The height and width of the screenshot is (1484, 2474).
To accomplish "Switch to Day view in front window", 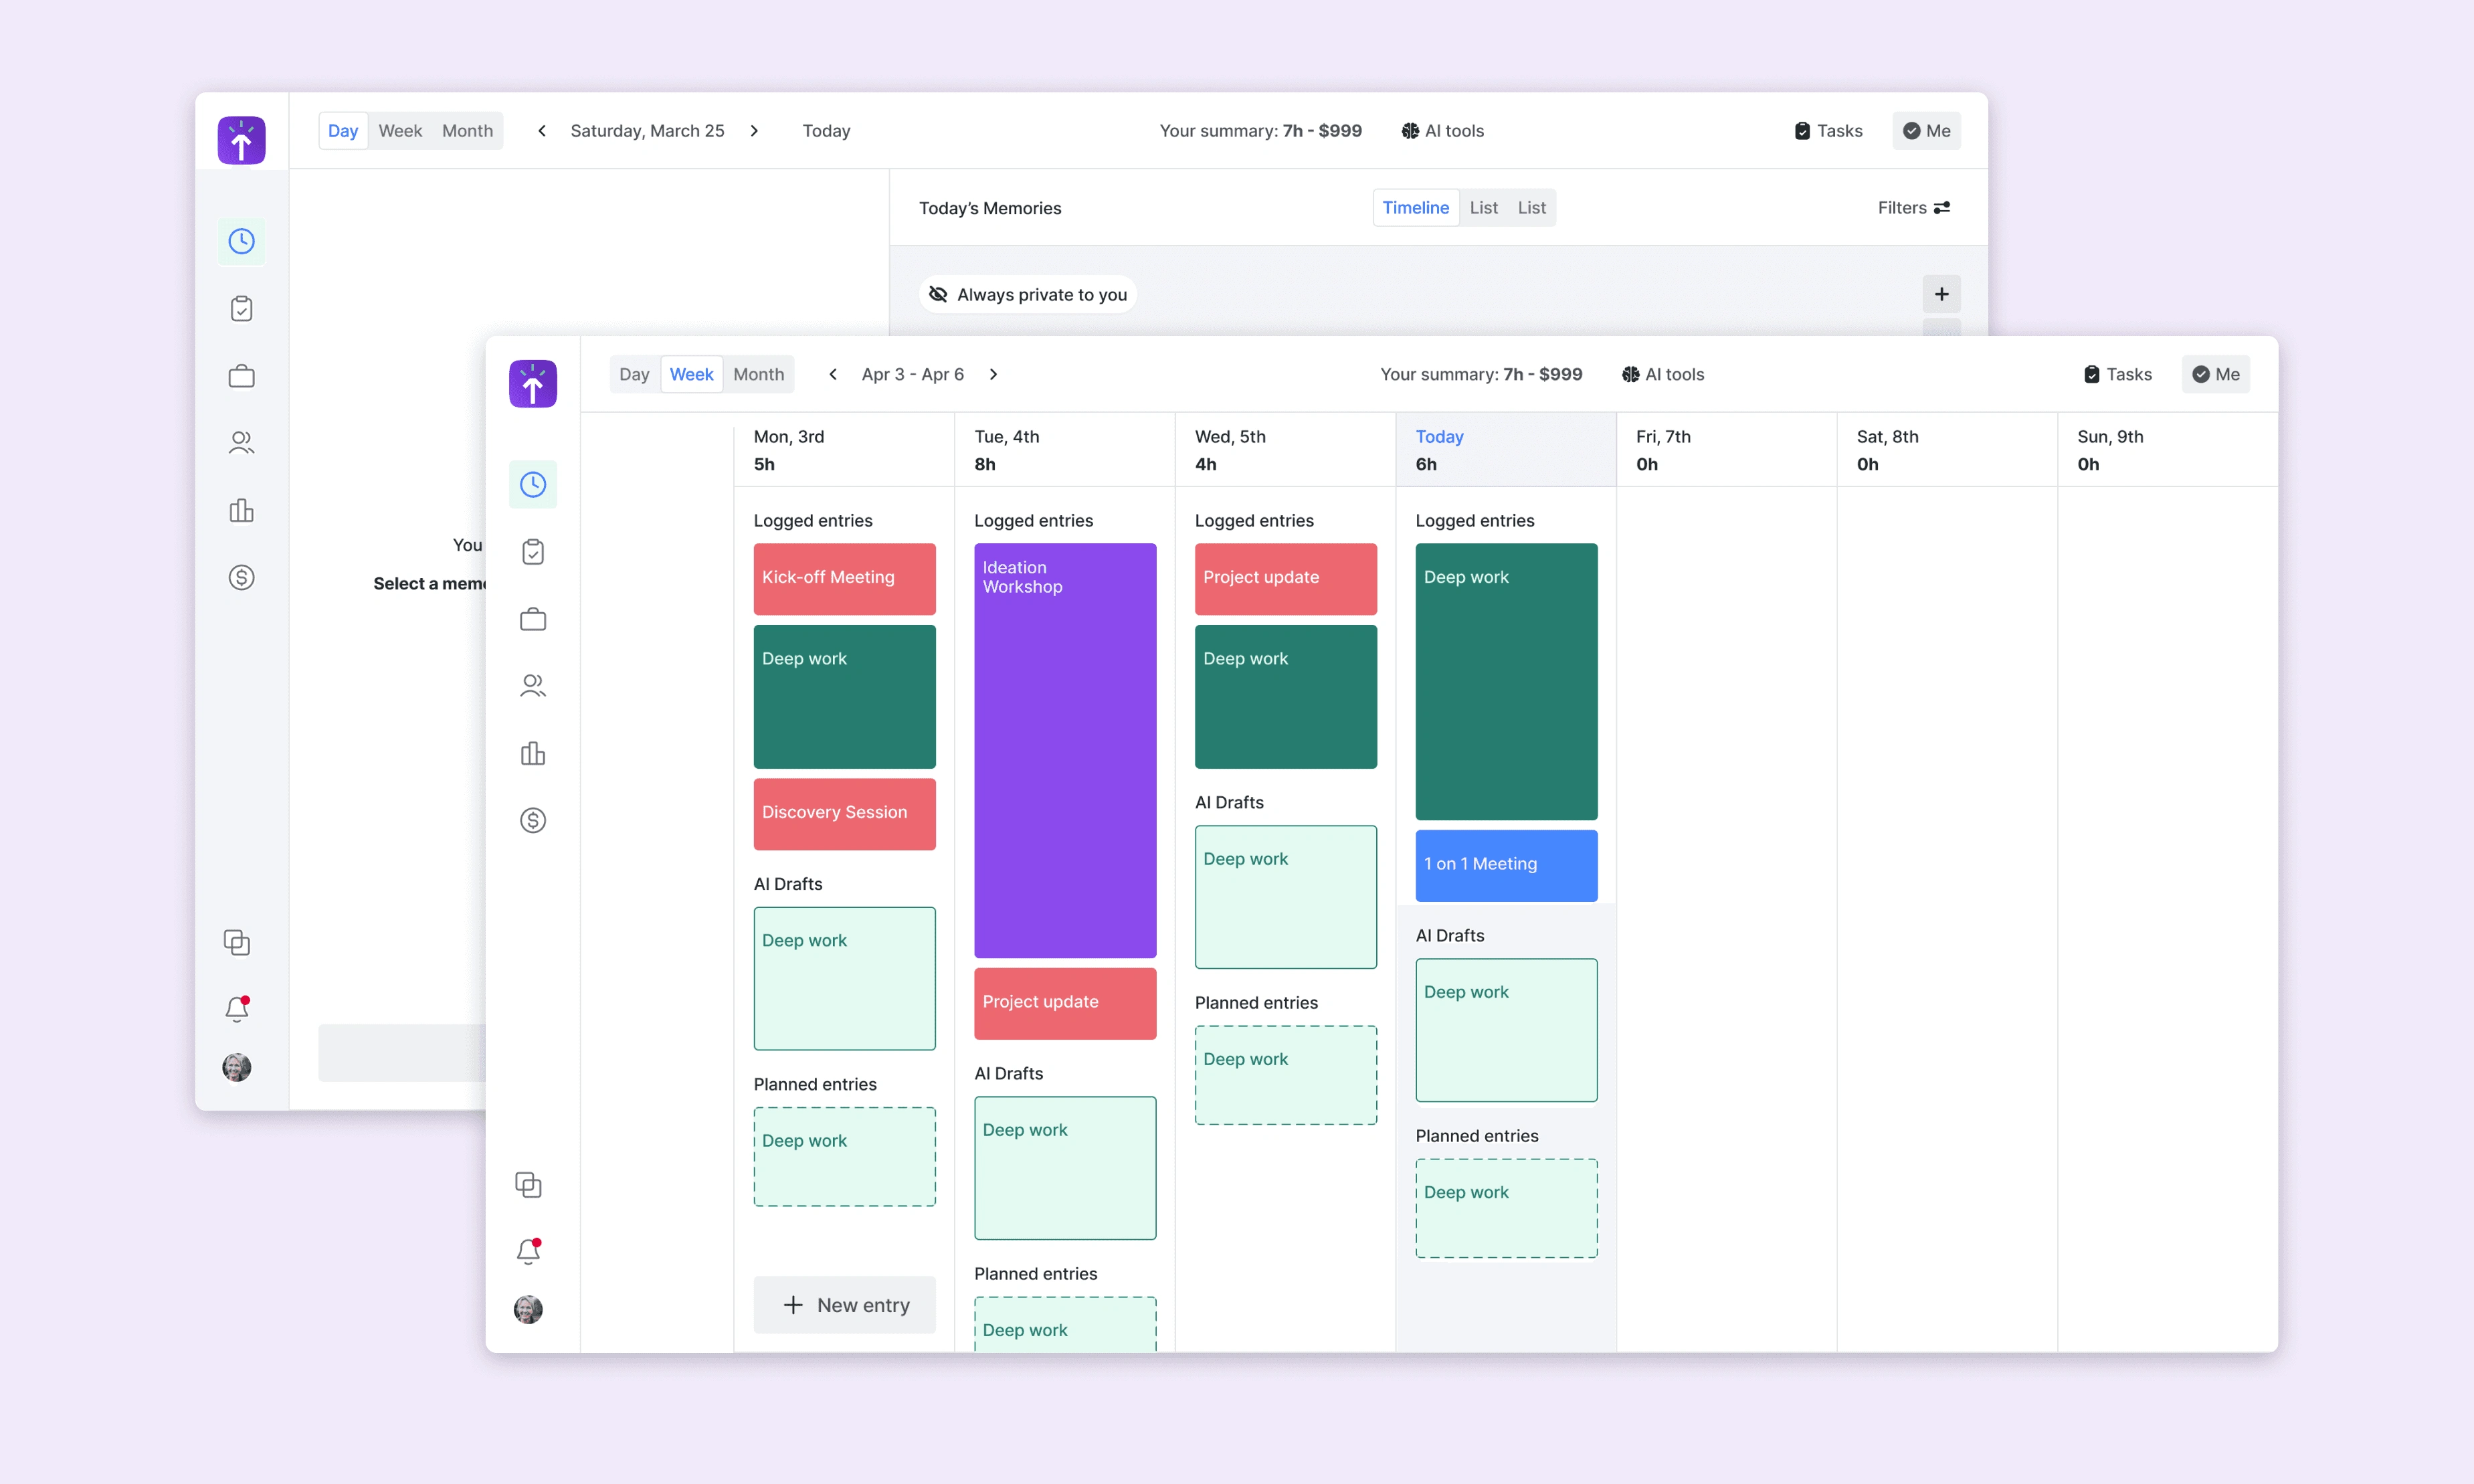I will click(634, 374).
